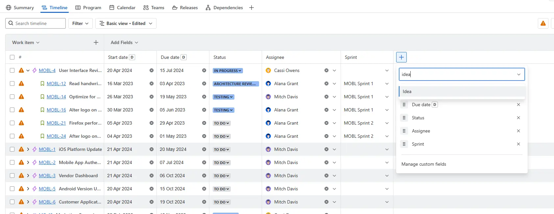Collapse the MOBL-4 epic
554x214 pixels.
pos(28,70)
